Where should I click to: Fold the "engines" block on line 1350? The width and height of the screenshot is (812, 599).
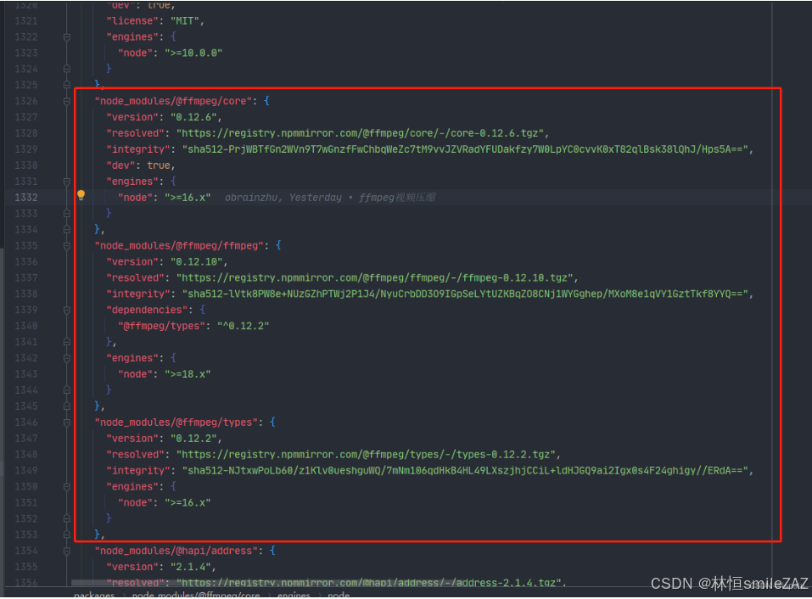coord(67,487)
